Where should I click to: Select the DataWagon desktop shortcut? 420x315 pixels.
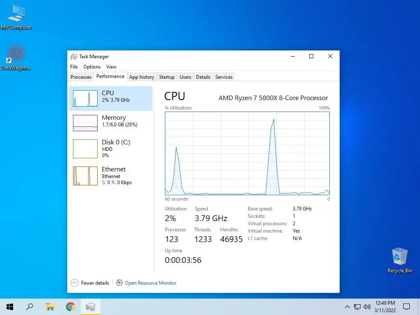pos(16,58)
